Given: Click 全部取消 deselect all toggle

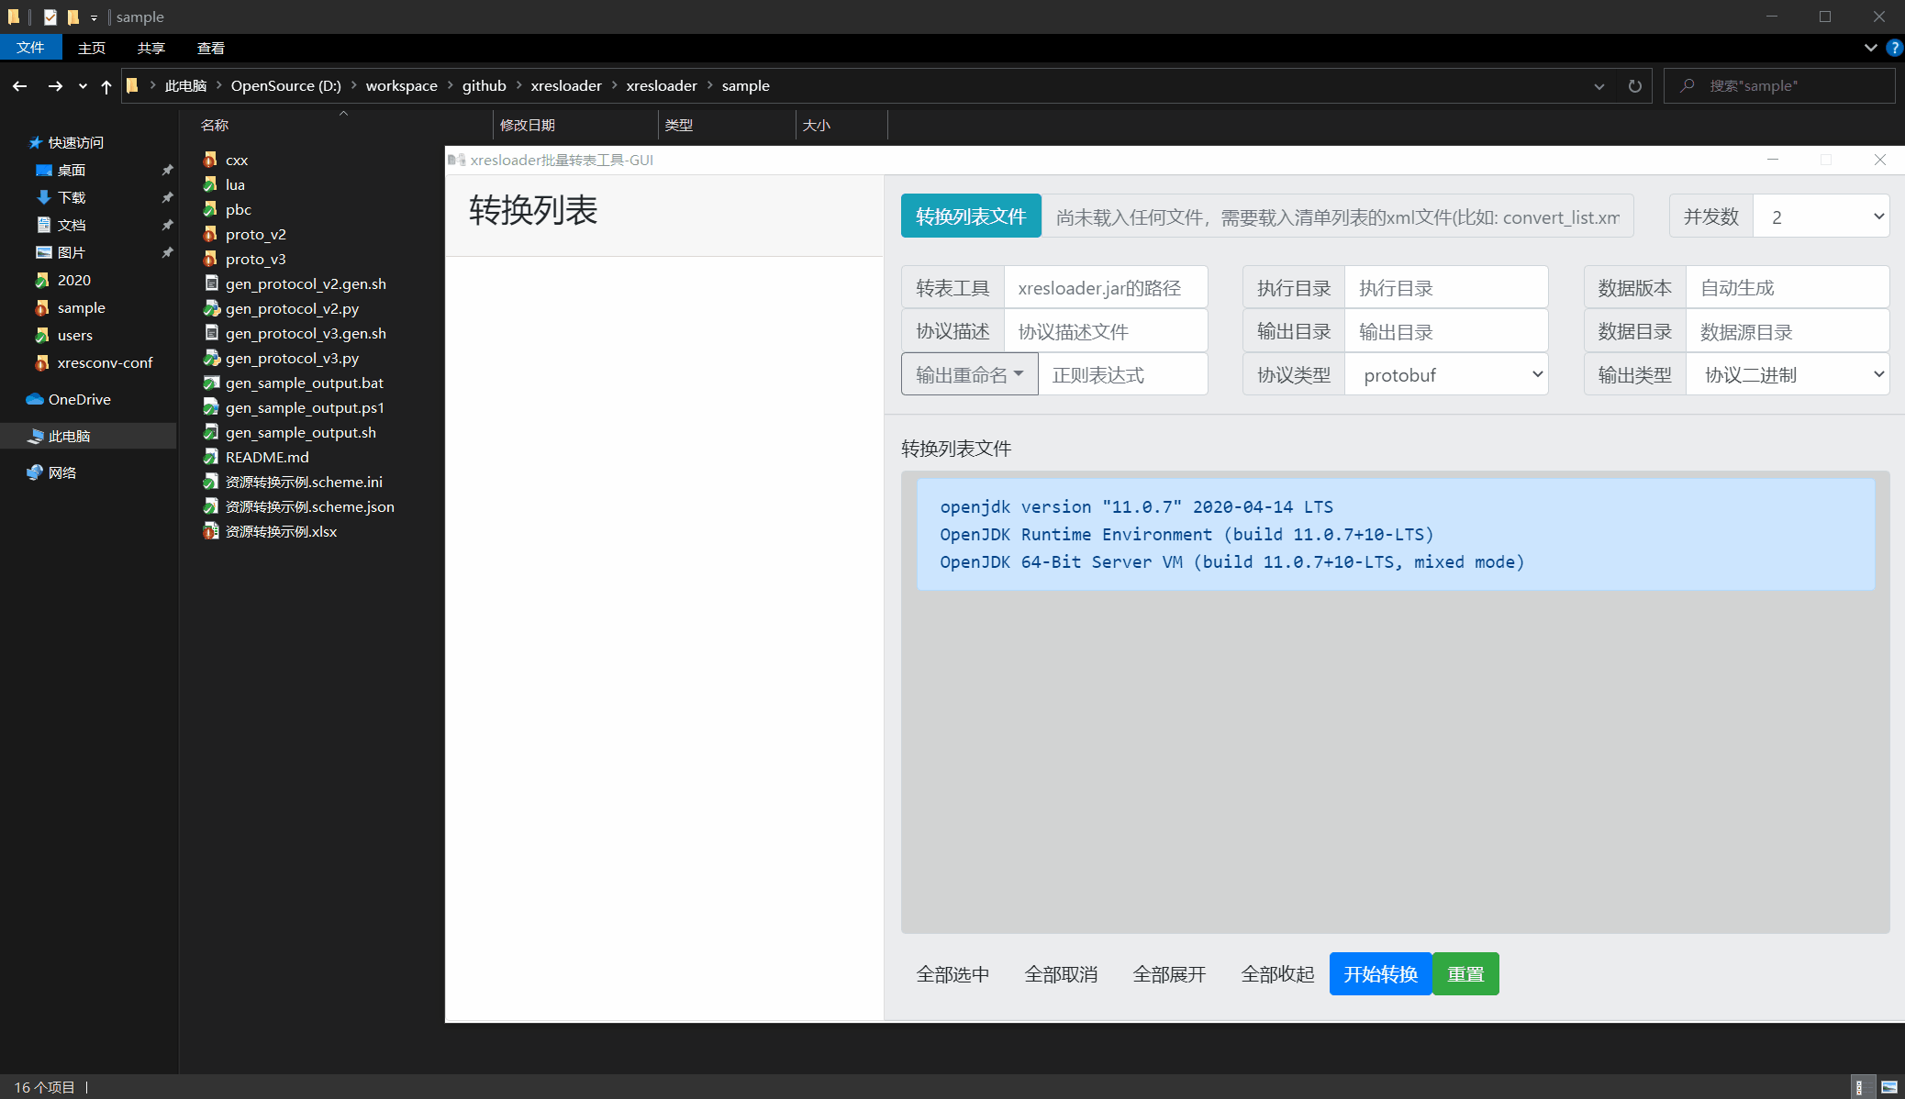Looking at the screenshot, I should 1061,973.
